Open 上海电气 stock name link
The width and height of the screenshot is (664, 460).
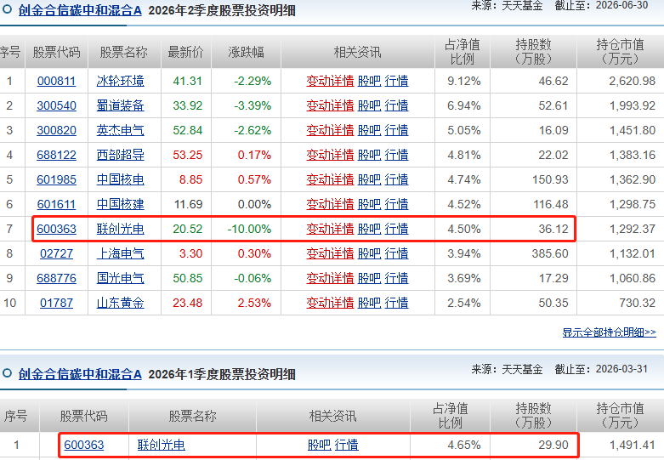coord(120,253)
